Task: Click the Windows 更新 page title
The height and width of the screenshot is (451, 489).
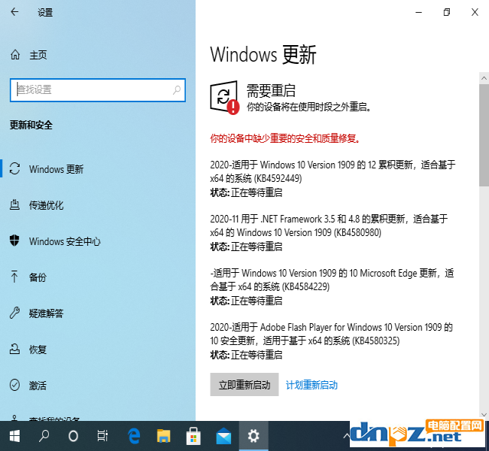Action: click(263, 55)
